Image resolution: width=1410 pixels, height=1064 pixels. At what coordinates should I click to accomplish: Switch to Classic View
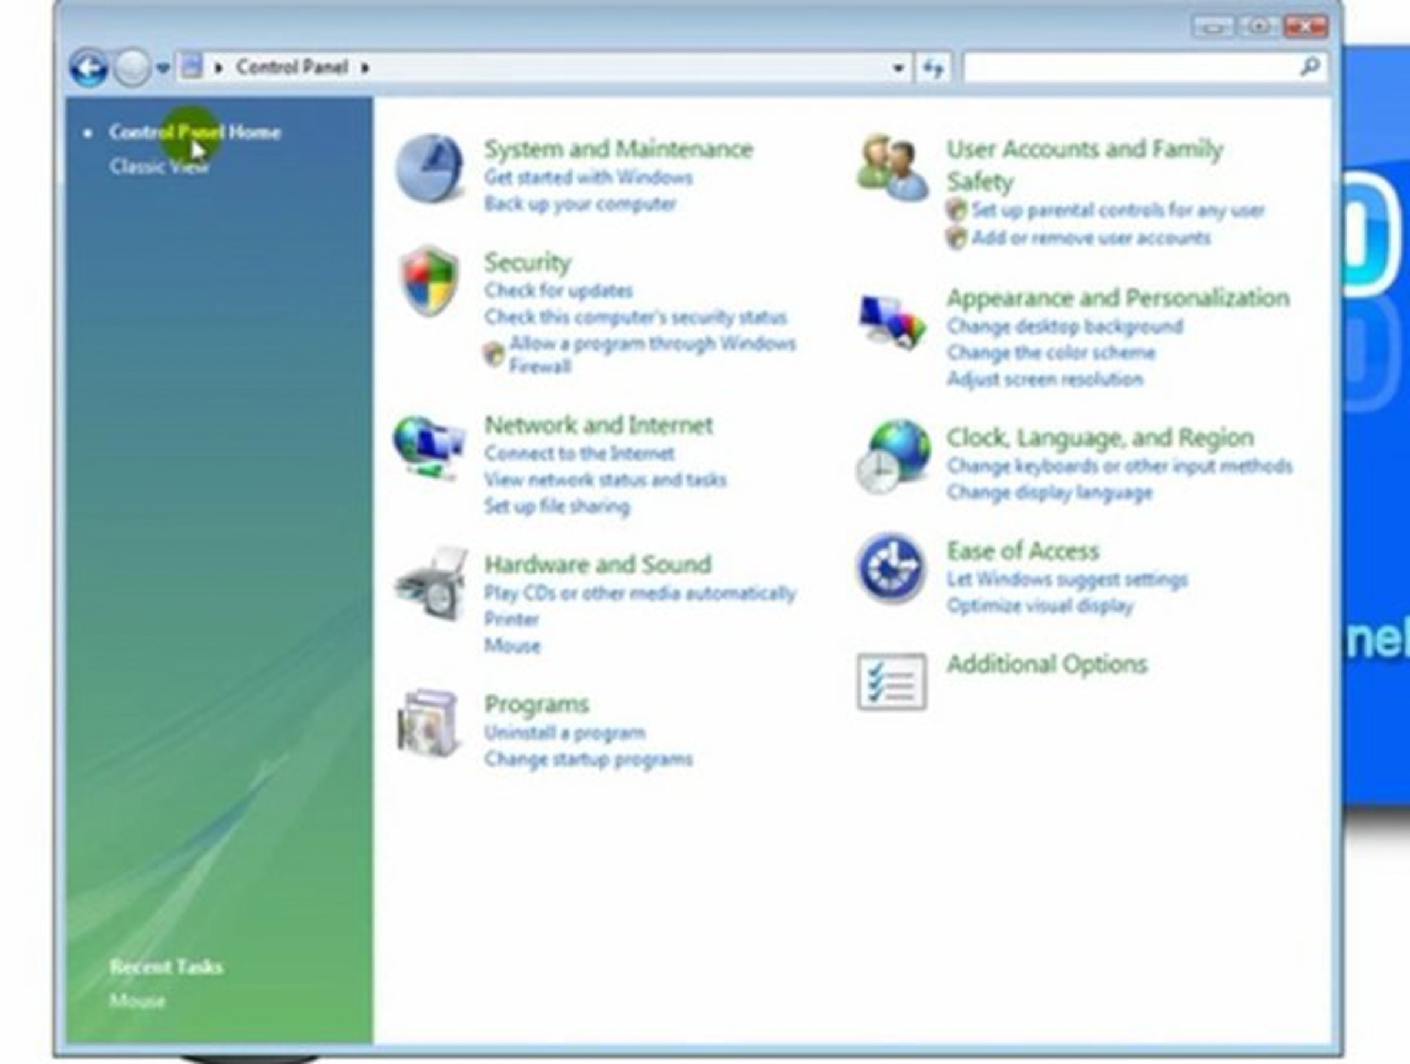[159, 166]
